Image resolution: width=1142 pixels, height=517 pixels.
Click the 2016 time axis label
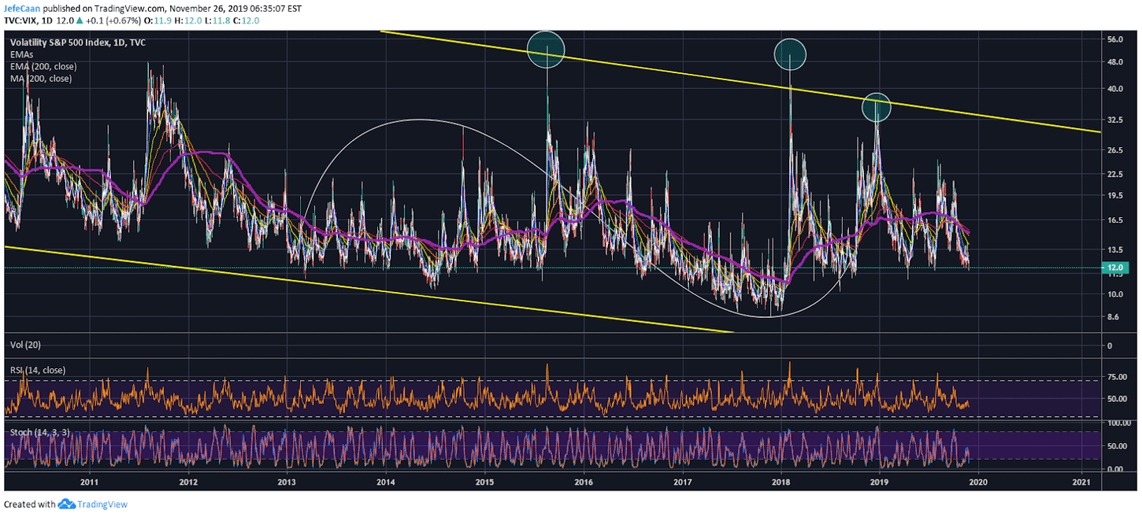tap(583, 482)
